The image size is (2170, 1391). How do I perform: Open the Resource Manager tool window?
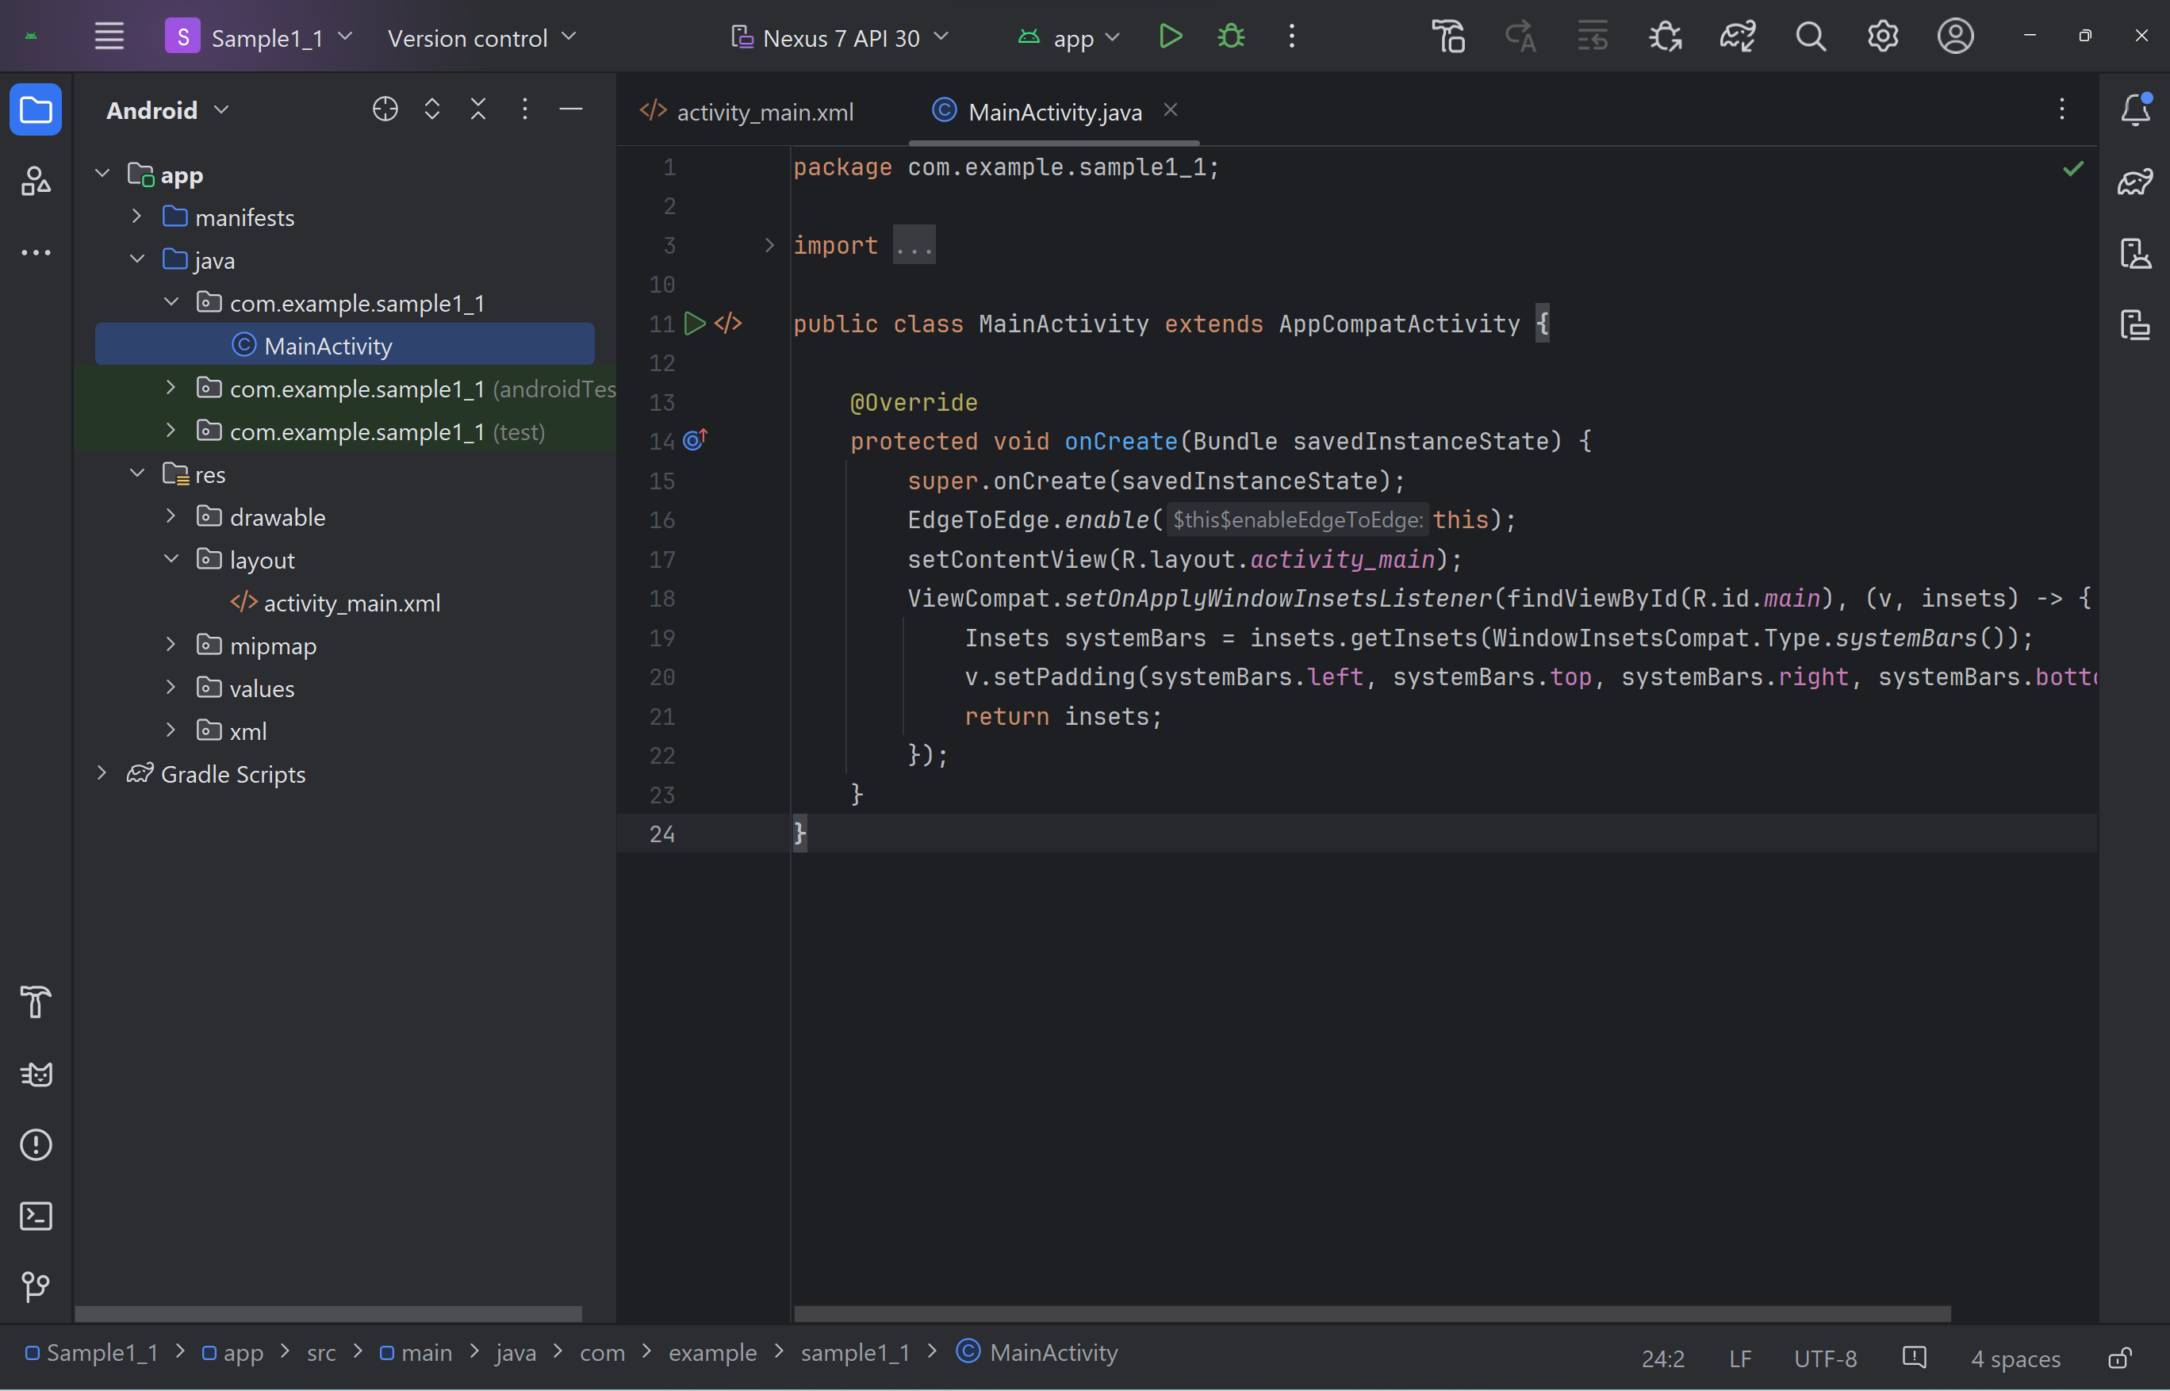pos(36,182)
